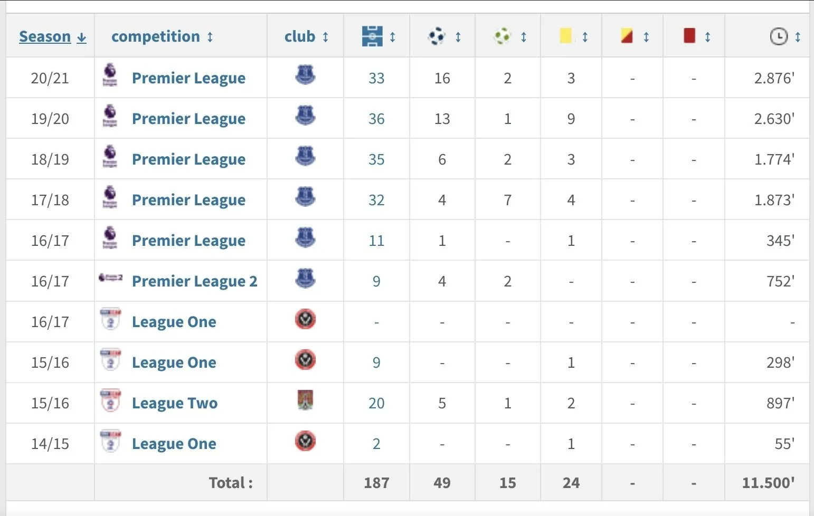814x516 pixels.
Task: Sort by second yellow card icon
Action: pyautogui.click(x=627, y=36)
